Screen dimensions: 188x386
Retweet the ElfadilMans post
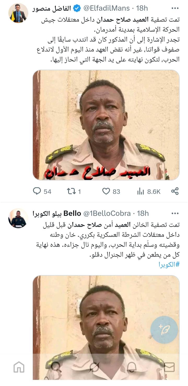click(74, 191)
